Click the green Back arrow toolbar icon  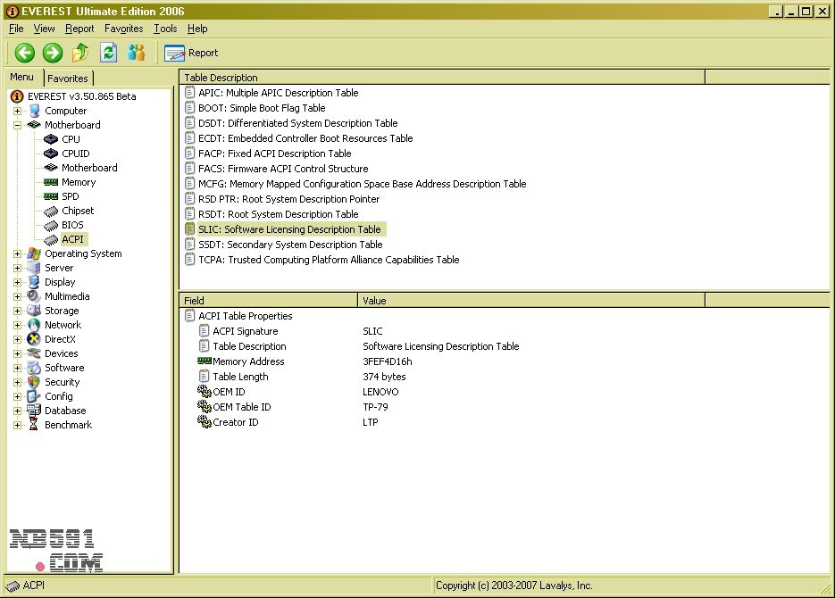coord(24,53)
